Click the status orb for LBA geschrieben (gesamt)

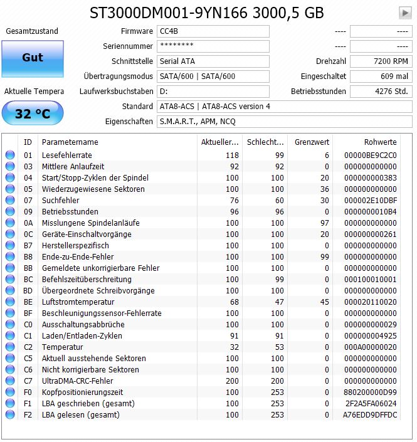click(x=10, y=403)
